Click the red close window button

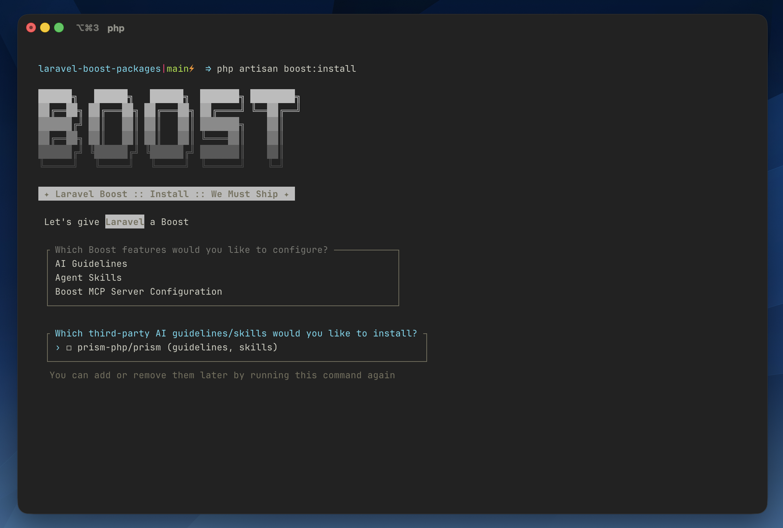[x=31, y=28]
